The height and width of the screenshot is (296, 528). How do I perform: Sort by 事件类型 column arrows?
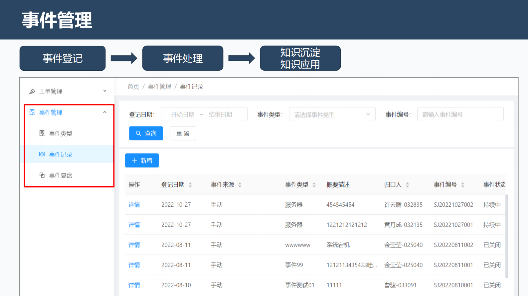(314, 185)
